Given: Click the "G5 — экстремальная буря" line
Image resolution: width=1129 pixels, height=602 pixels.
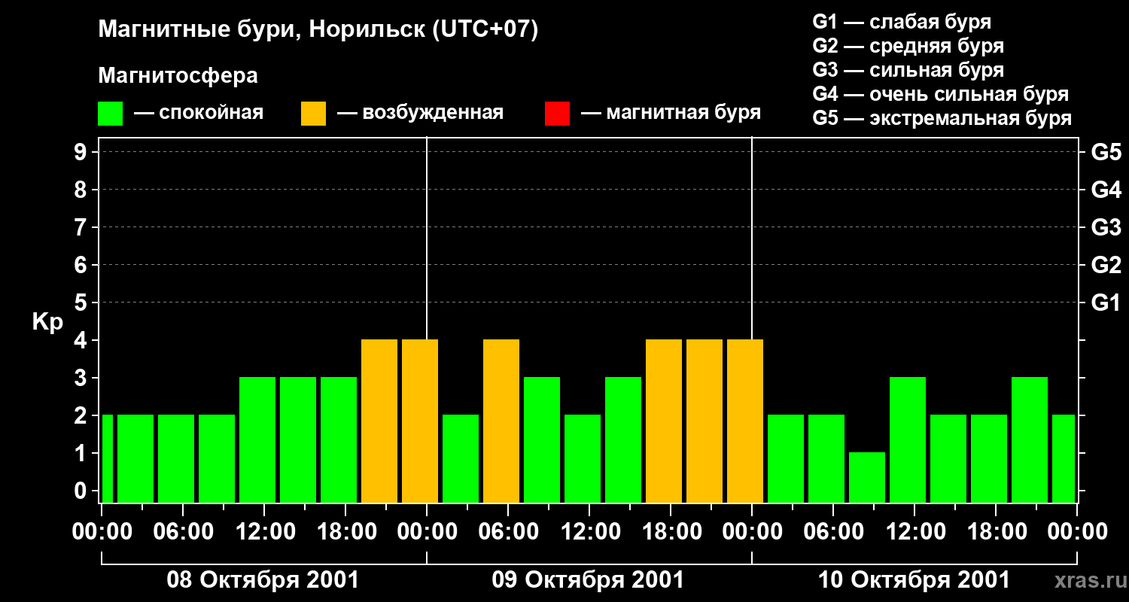Looking at the screenshot, I should point(942,118).
